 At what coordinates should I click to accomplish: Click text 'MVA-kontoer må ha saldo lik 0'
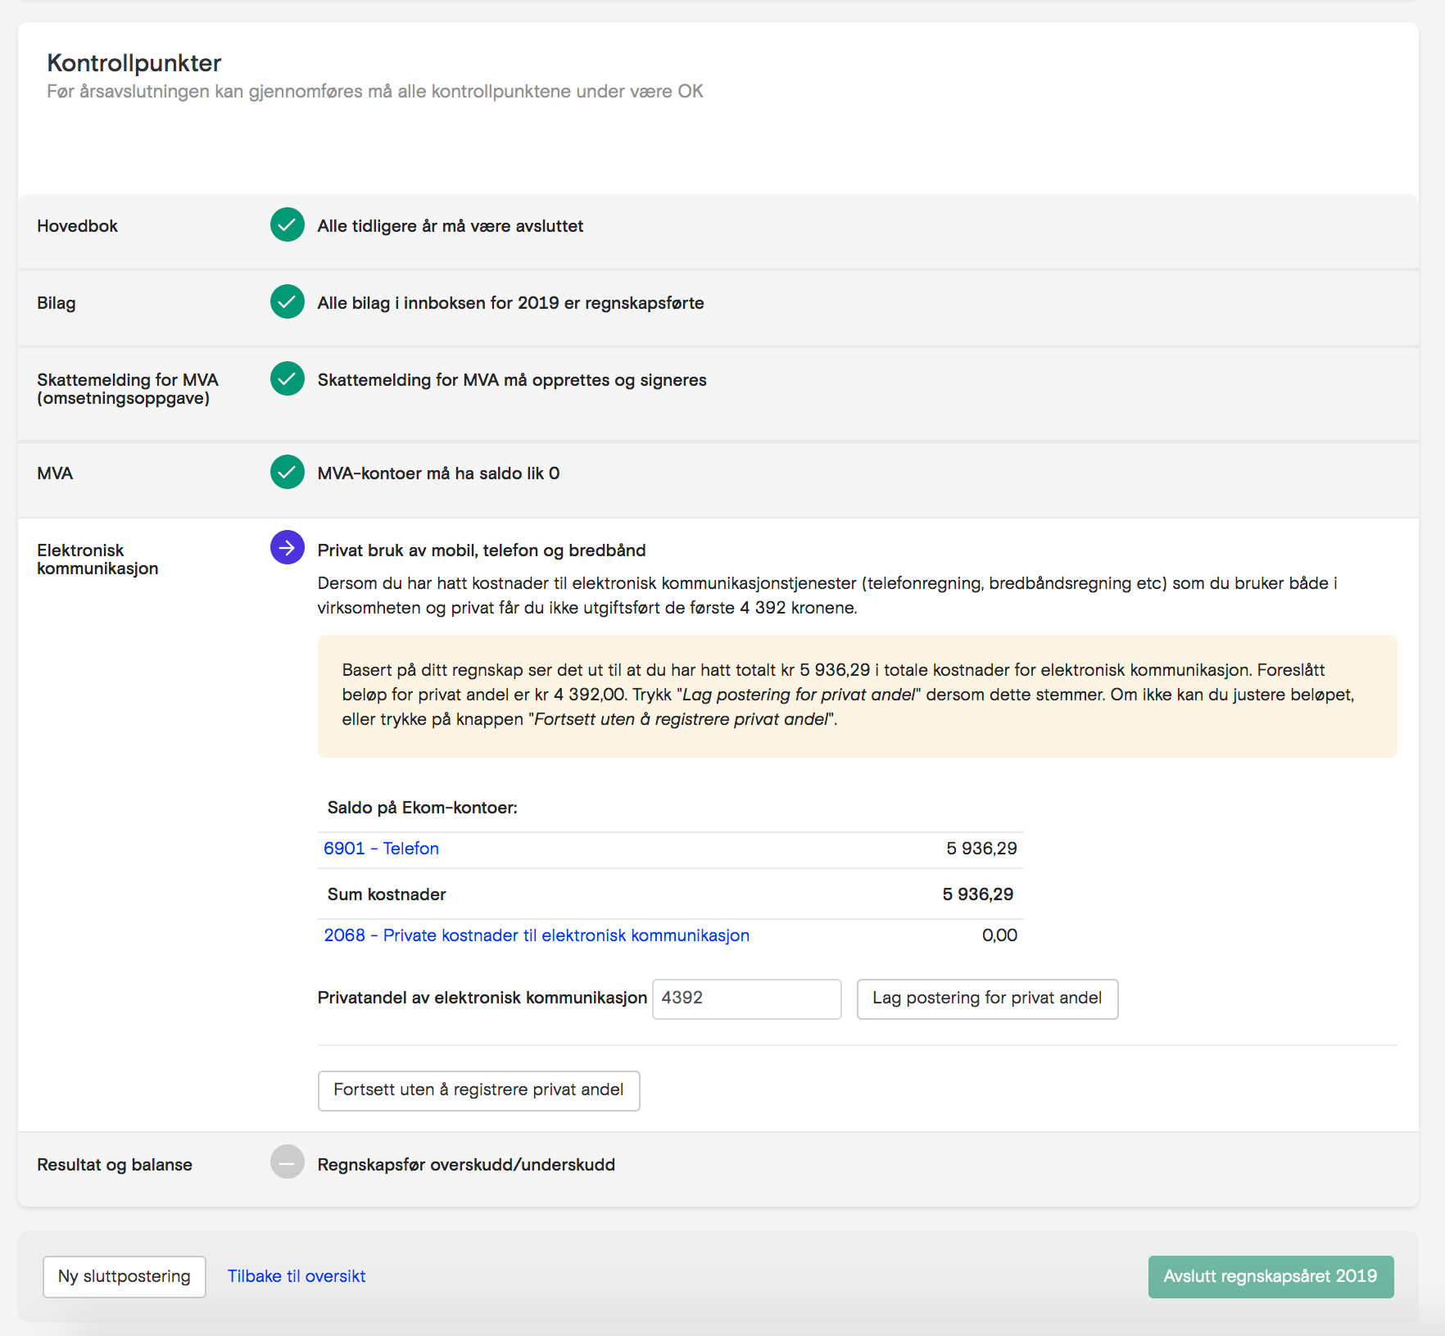(x=439, y=473)
